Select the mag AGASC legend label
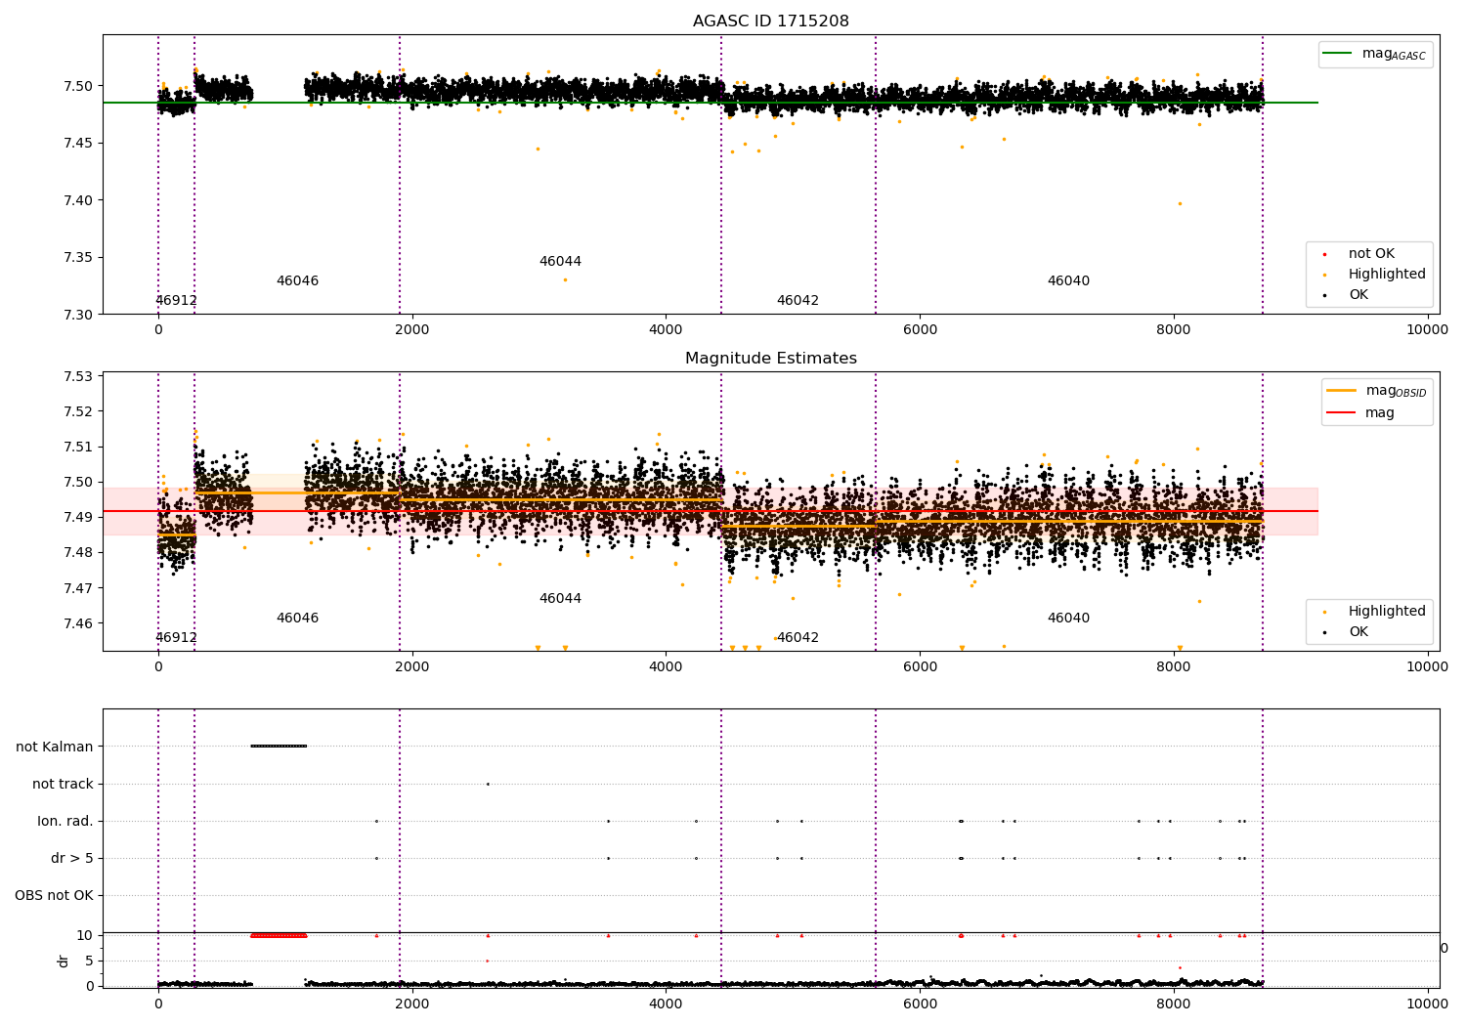The height and width of the screenshot is (1026, 1466). pos(1394,55)
